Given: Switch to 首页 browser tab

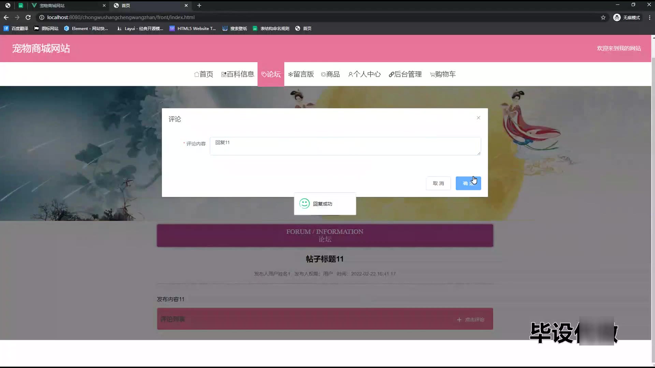Looking at the screenshot, I should click(x=151, y=5).
